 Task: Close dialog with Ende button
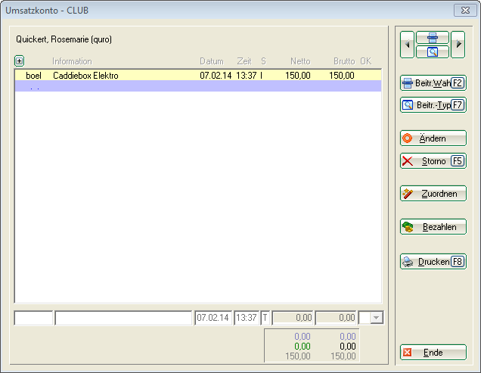click(x=433, y=352)
